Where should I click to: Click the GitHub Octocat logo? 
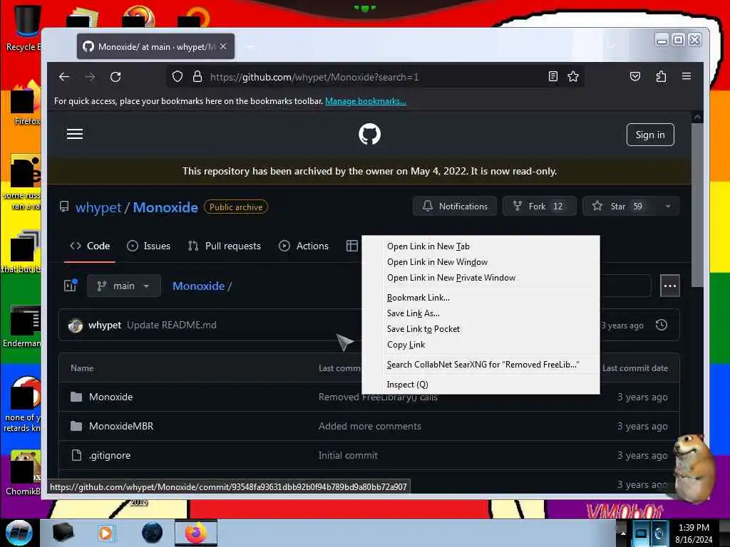click(370, 135)
